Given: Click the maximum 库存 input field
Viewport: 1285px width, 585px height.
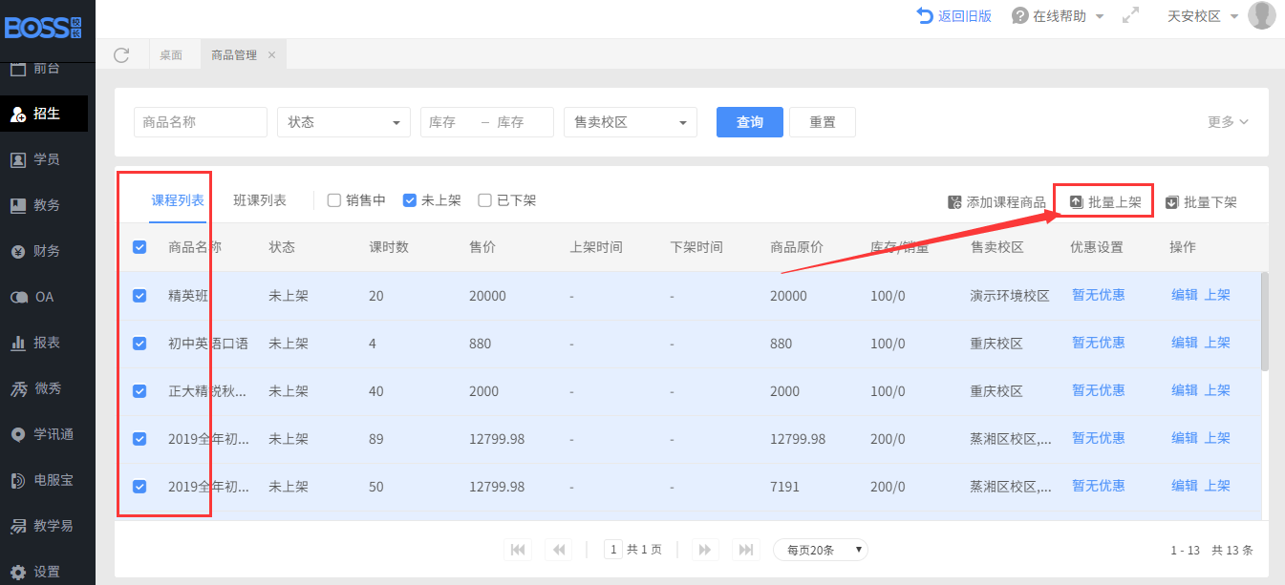Looking at the screenshot, I should [x=521, y=122].
